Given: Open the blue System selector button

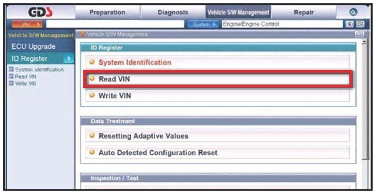Looking at the screenshot, I should 203,24.
